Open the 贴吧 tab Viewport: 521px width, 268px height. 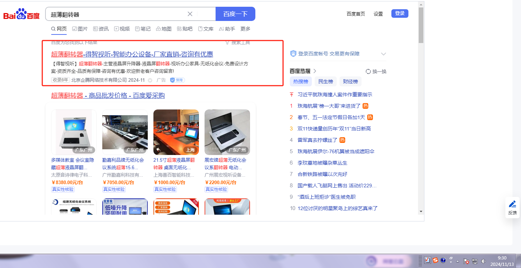coord(185,29)
